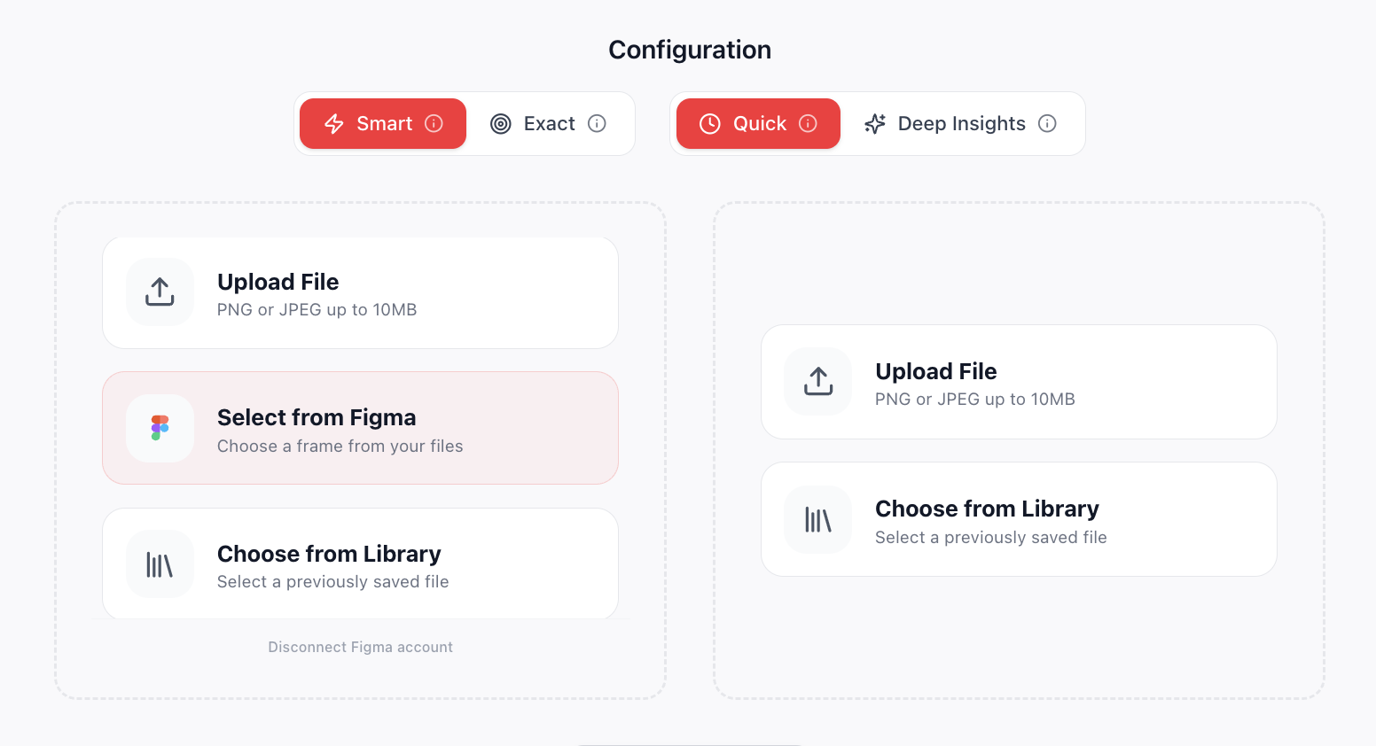The height and width of the screenshot is (746, 1376).
Task: Click the info icon beside Quick
Action: [x=808, y=123]
